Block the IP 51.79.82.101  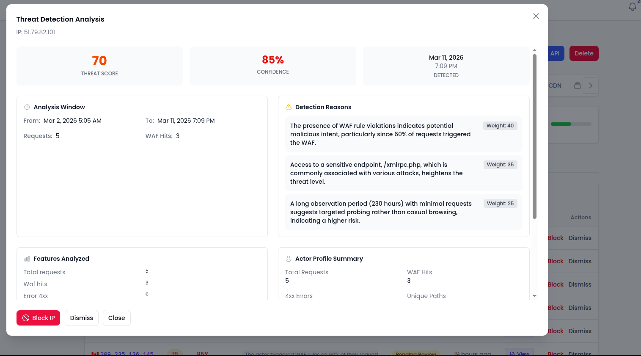tap(39, 318)
